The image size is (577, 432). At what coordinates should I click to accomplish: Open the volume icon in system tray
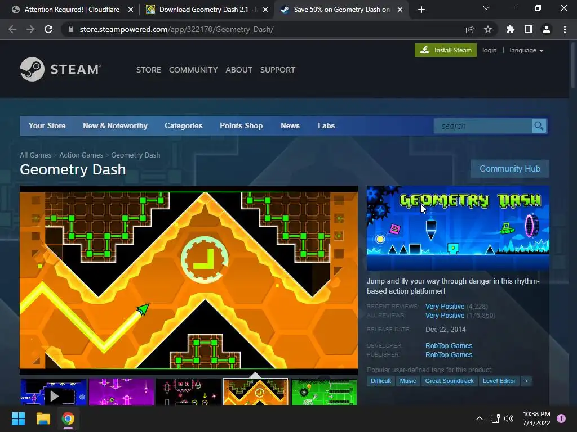509,418
